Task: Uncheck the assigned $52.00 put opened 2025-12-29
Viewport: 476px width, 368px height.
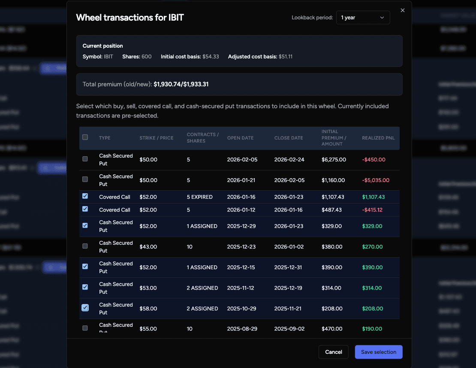Action: [x=85, y=225]
